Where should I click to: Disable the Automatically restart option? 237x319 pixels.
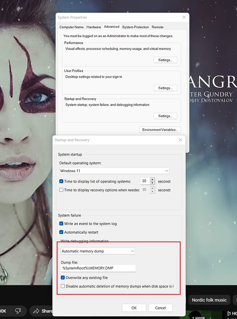pyautogui.click(x=61, y=232)
